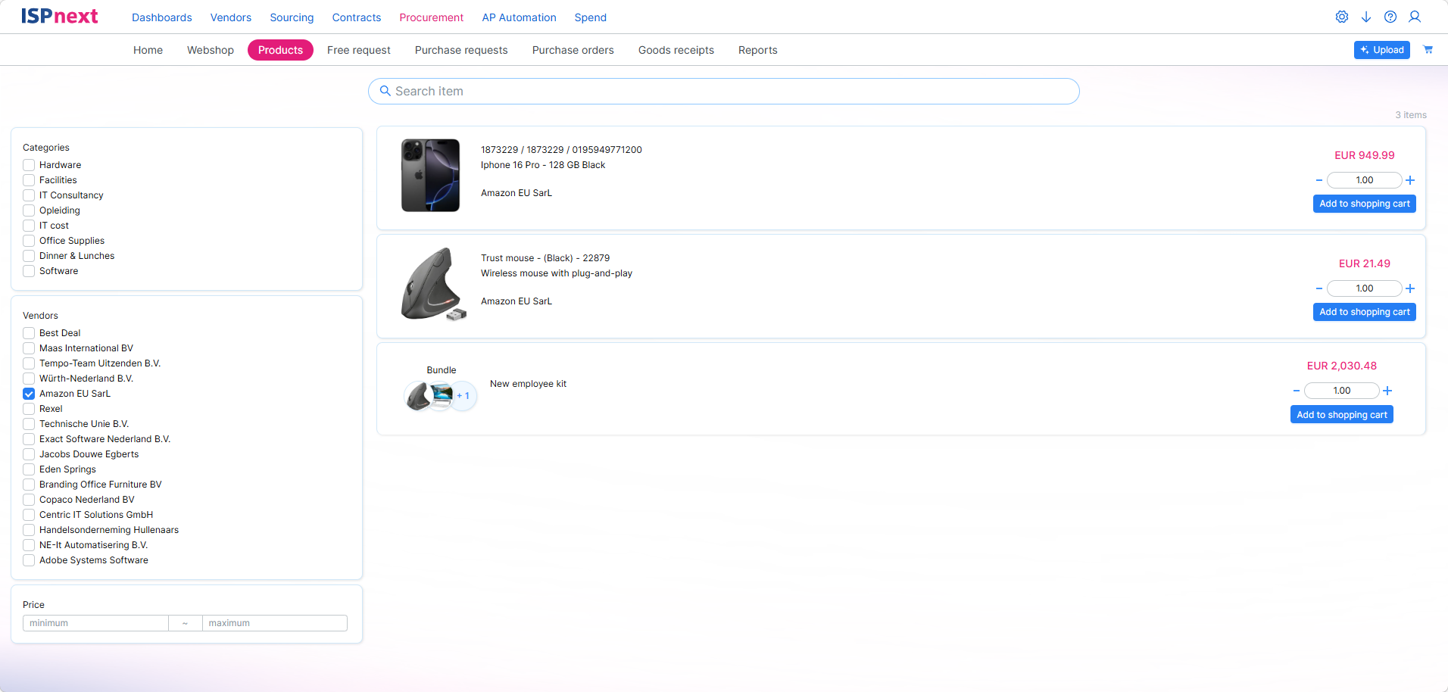Open the AP Automation menu
The image size is (1448, 692).
click(x=520, y=17)
